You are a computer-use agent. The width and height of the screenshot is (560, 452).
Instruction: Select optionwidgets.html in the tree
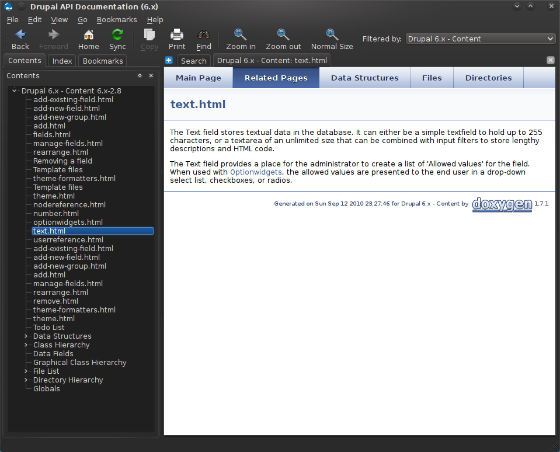(x=68, y=222)
